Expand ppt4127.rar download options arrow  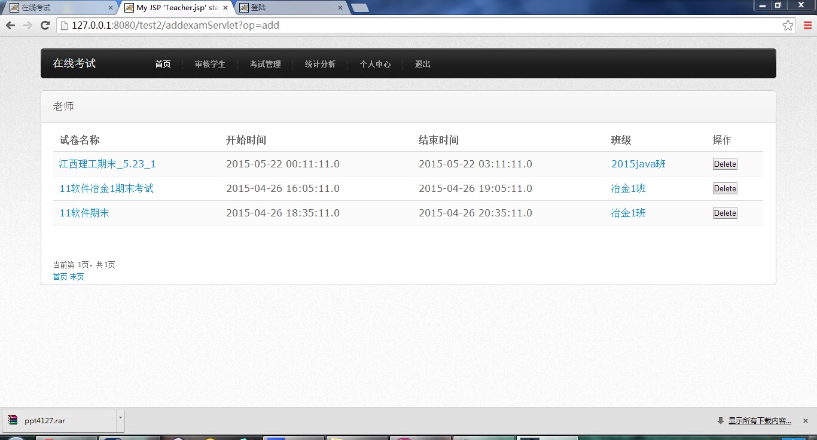[120, 421]
